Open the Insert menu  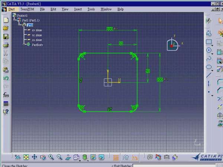click(78, 9)
